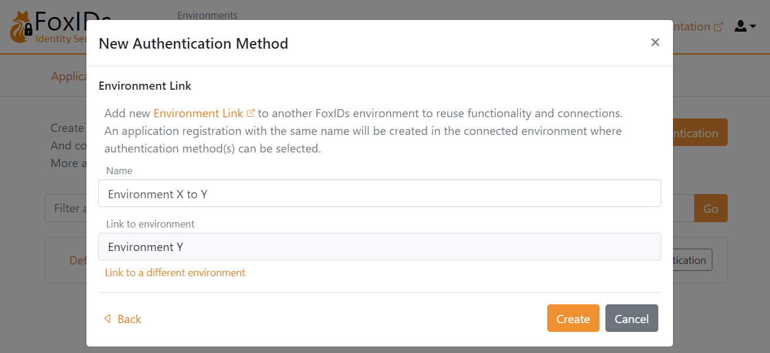Expand the user account dropdown caret

click(754, 26)
